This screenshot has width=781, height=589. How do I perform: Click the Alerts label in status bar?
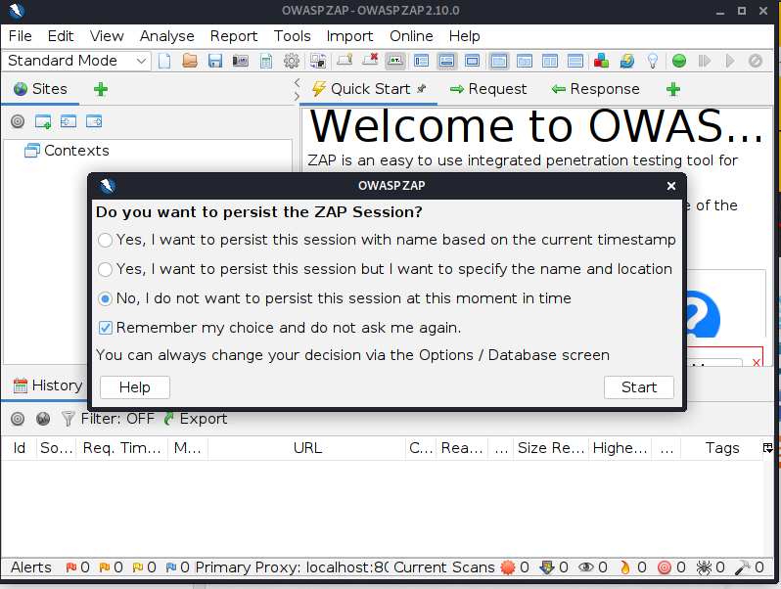[31, 567]
